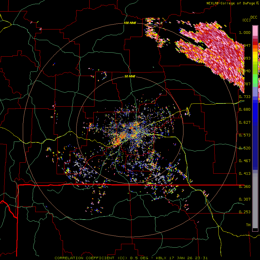Image resolution: width=260 pixels, height=260 pixels.
Task: Click the 0.253 value on the color scale
Action: click(245, 212)
